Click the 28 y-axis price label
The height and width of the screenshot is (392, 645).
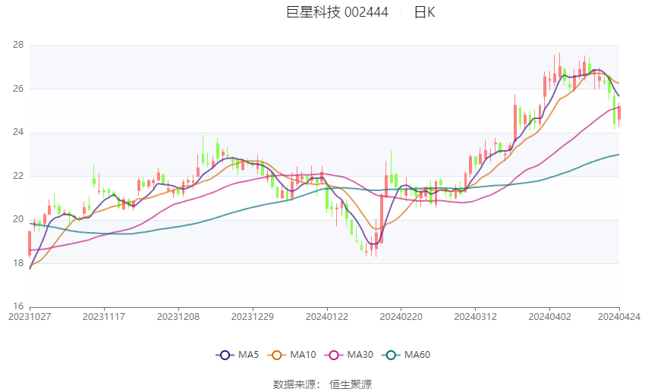click(x=18, y=45)
